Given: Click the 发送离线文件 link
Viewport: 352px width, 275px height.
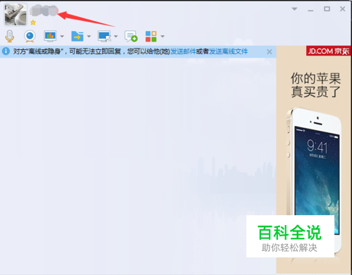Looking at the screenshot, I should point(228,51).
